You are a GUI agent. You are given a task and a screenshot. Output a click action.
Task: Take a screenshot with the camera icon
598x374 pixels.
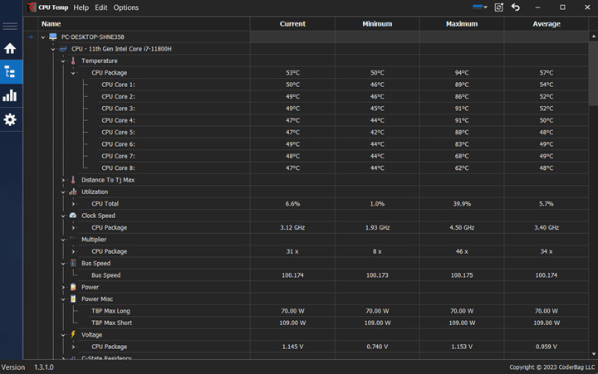499,7
